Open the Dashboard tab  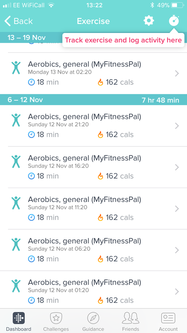pyautogui.click(x=19, y=321)
